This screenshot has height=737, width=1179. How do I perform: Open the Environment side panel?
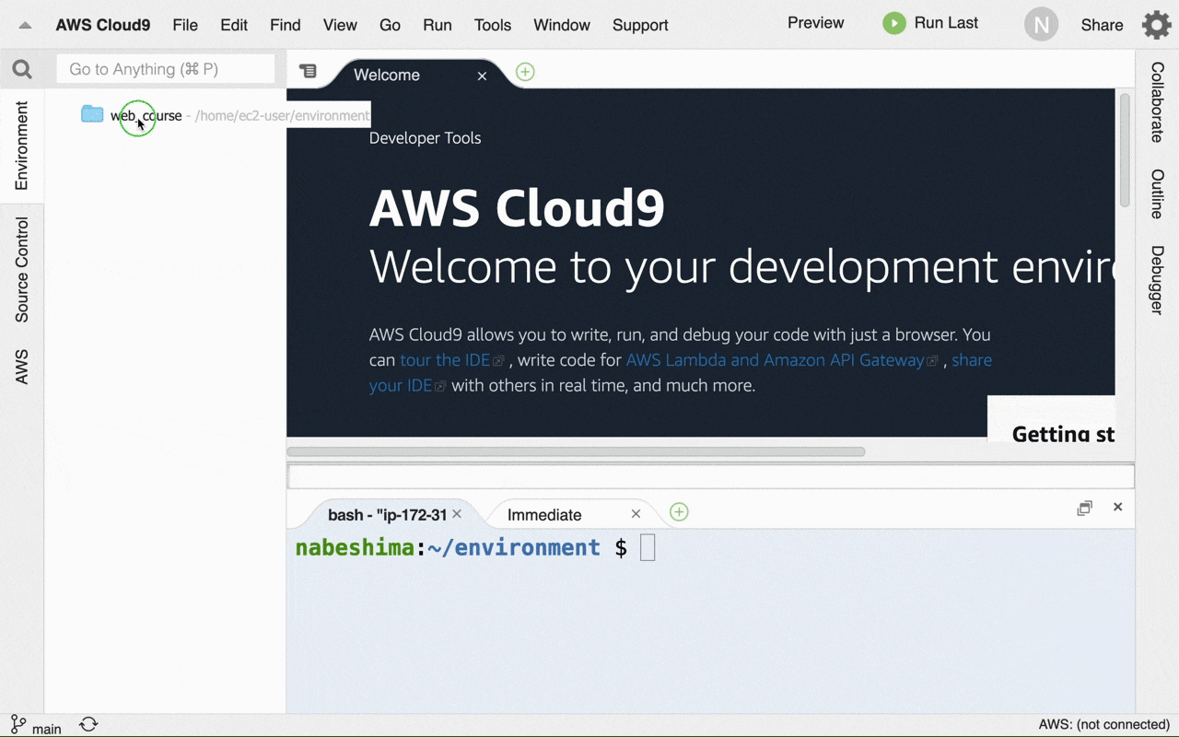click(x=22, y=146)
